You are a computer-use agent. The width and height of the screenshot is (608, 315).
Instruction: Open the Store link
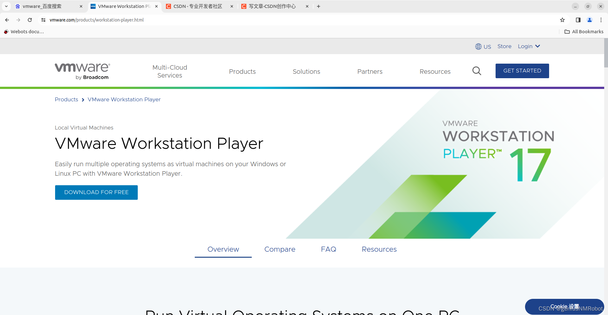(x=504, y=46)
